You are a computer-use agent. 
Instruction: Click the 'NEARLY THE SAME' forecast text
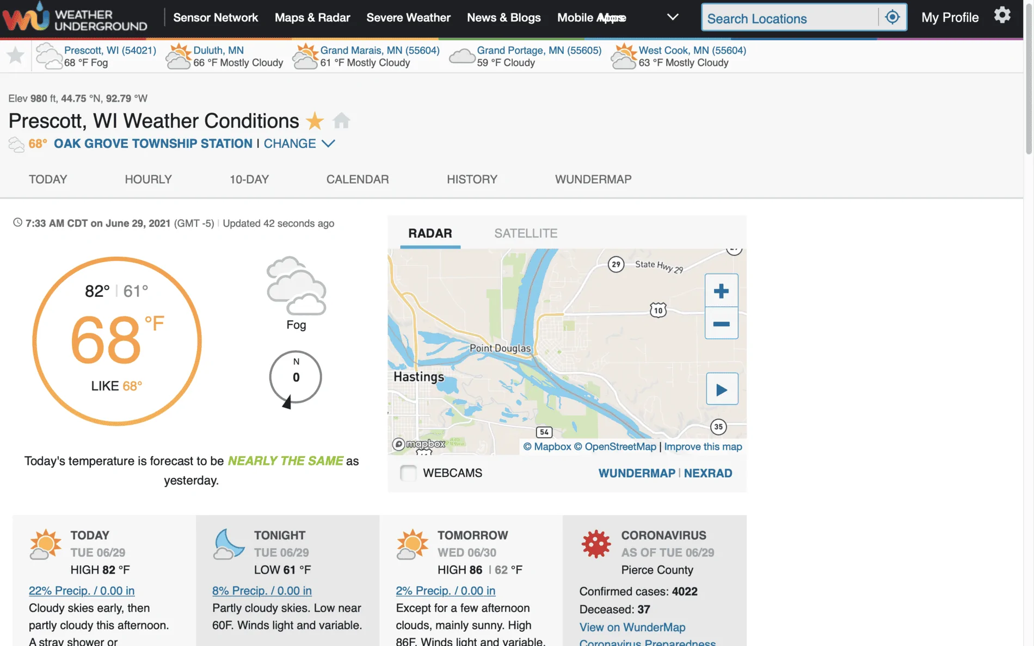click(285, 461)
